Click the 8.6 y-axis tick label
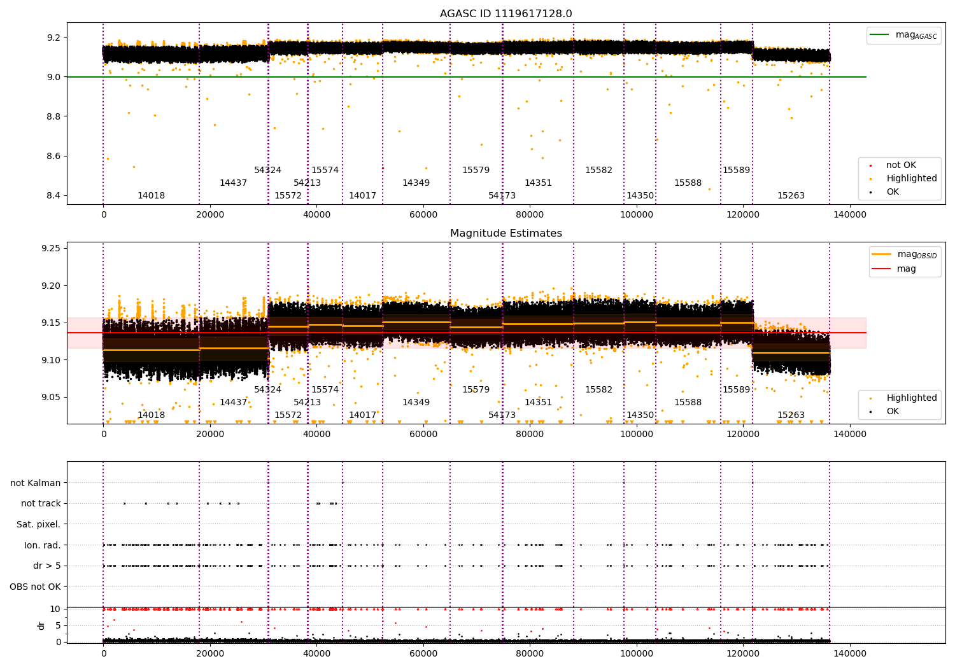955x668 pixels. point(53,157)
